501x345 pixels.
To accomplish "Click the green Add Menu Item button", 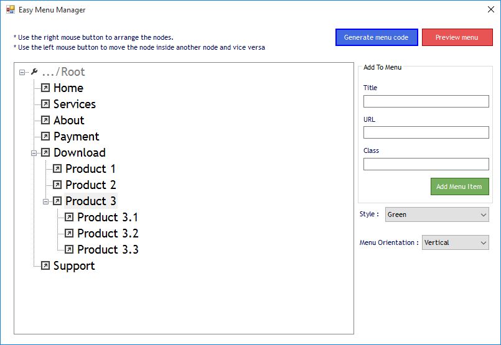I will click(x=459, y=186).
